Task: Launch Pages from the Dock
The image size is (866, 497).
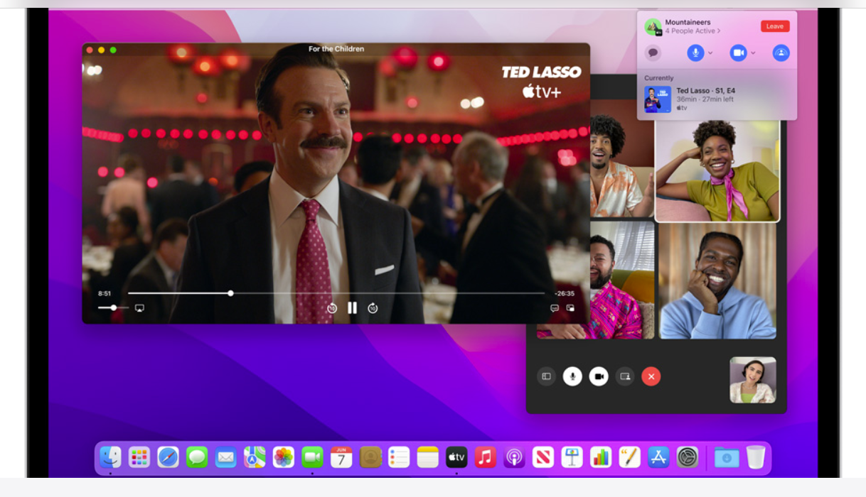Action: [x=629, y=457]
